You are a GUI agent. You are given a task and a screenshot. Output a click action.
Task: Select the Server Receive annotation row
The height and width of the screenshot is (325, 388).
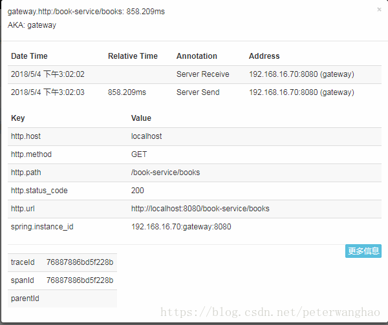202,74
